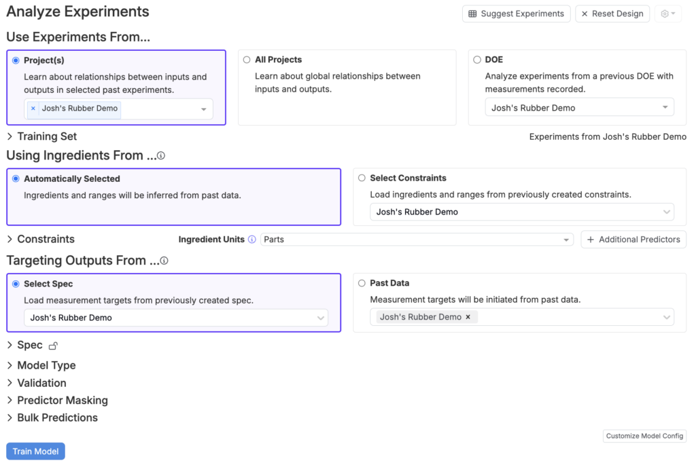The height and width of the screenshot is (465, 696).
Task: Open the Ingredient Units Parts dropdown
Action: [x=417, y=240]
